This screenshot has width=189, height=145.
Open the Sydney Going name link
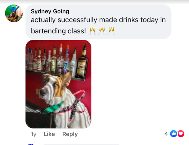point(50,11)
